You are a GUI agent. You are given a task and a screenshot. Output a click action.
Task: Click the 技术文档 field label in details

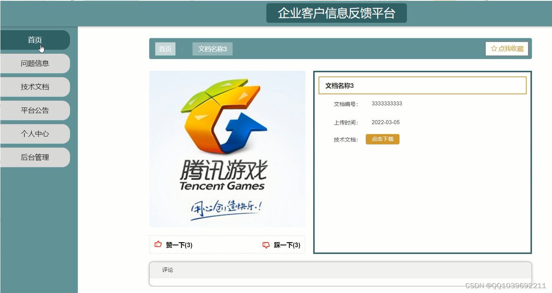(x=346, y=140)
